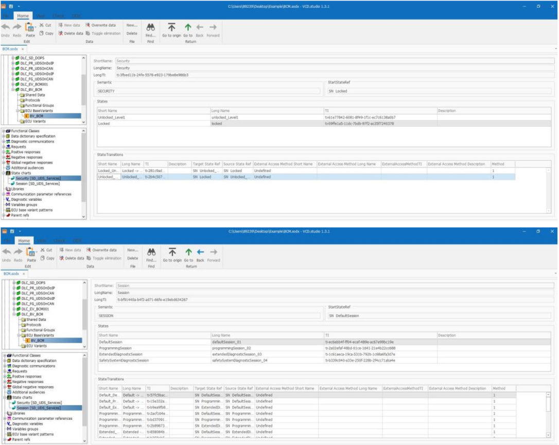Select Security [SD_UDS_Services] in the Session window tree

click(39, 403)
